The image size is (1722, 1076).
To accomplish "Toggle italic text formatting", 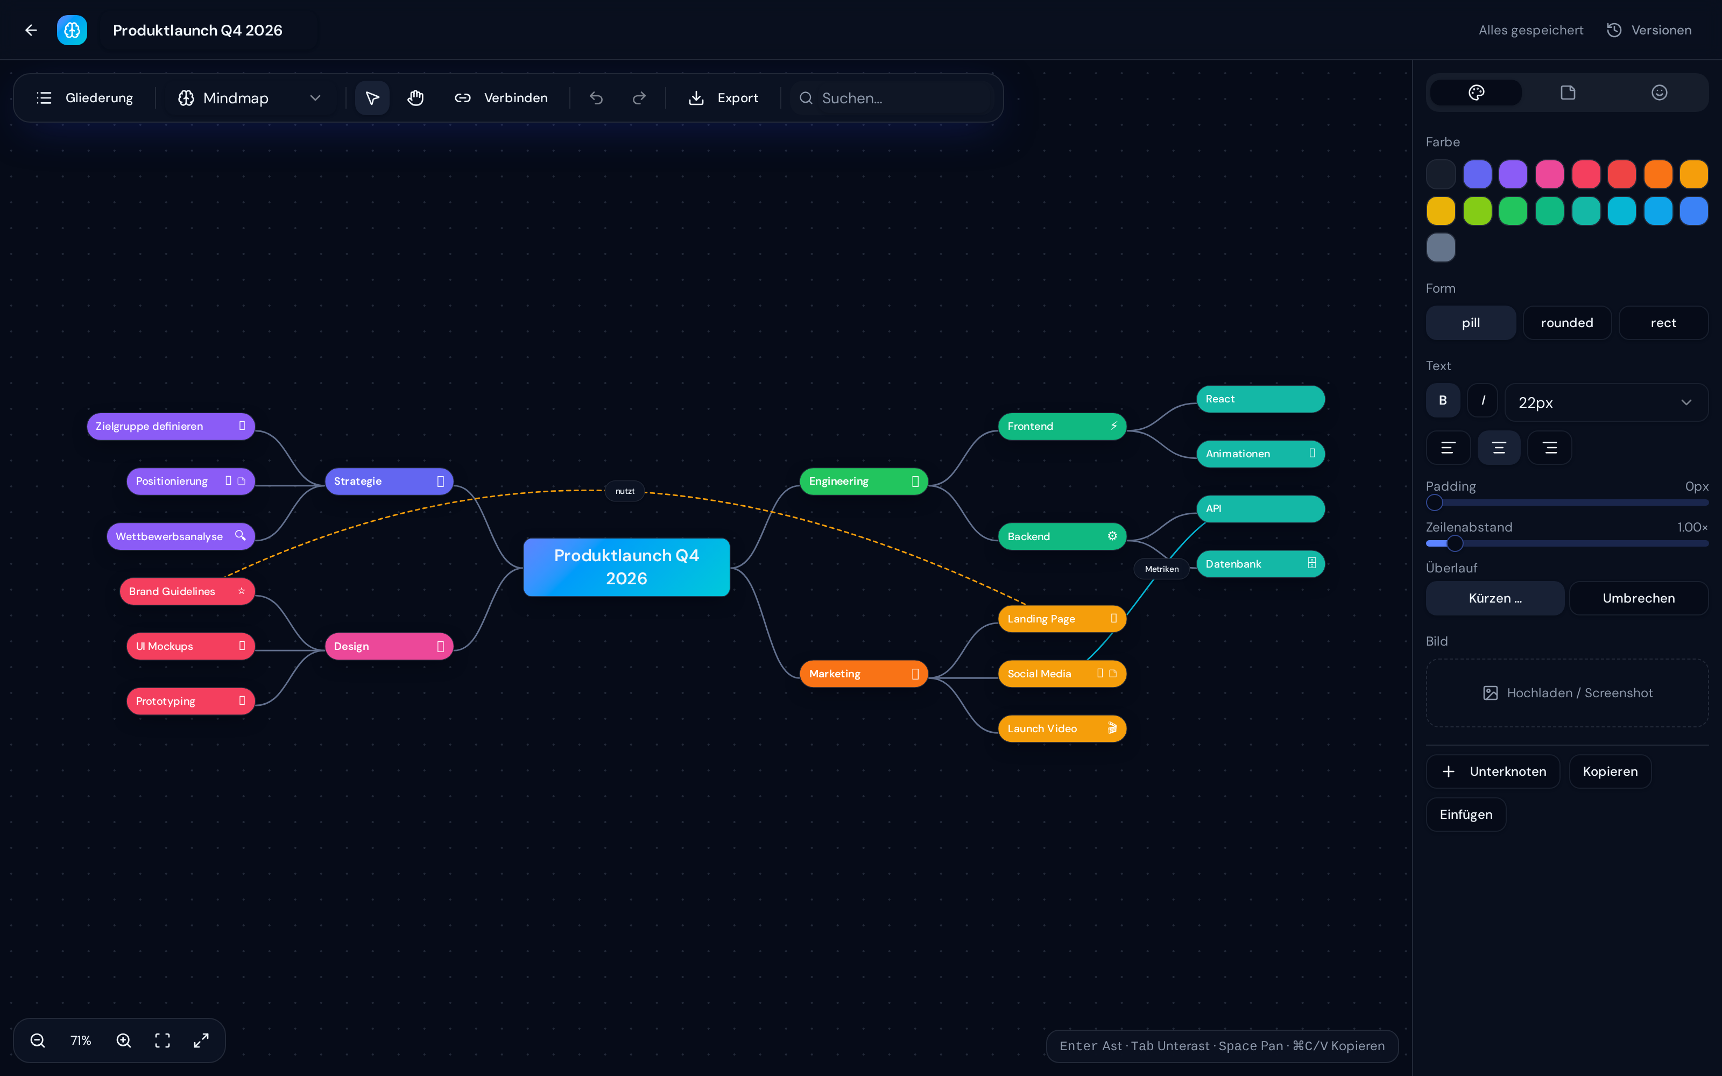I will [1483, 401].
